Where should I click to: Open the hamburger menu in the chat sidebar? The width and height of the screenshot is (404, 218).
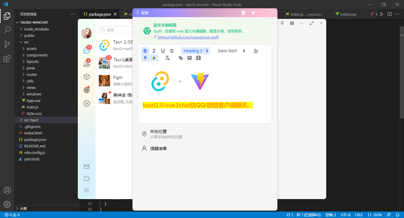pos(87,190)
